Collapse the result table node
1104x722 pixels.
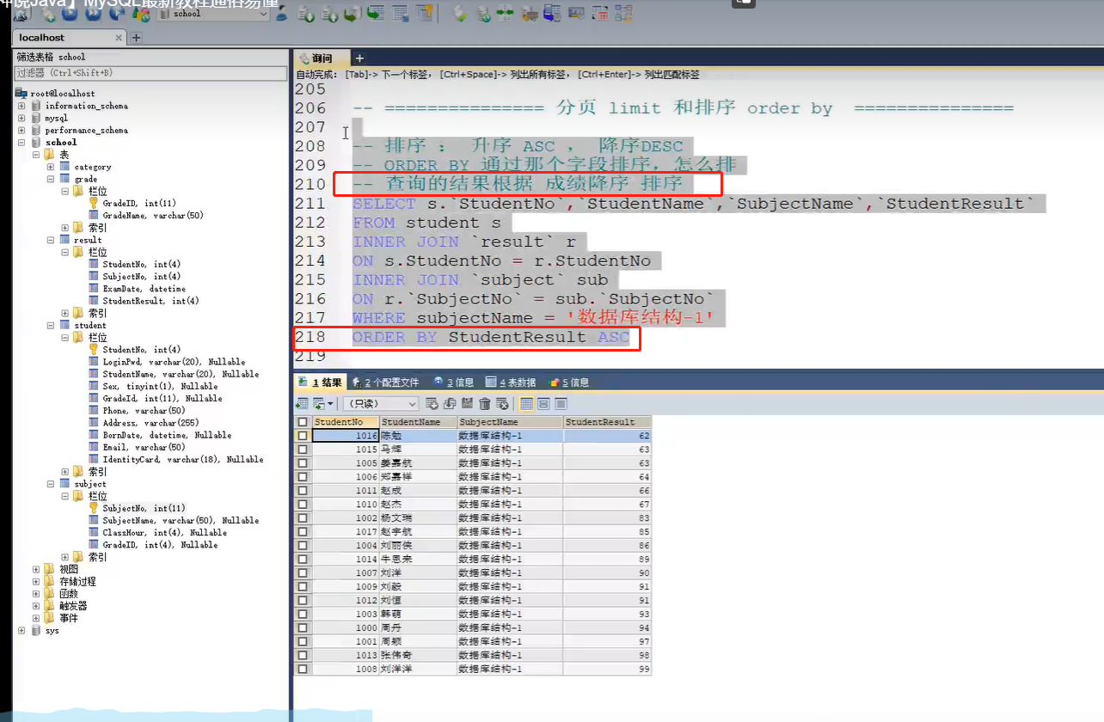pyautogui.click(x=51, y=240)
